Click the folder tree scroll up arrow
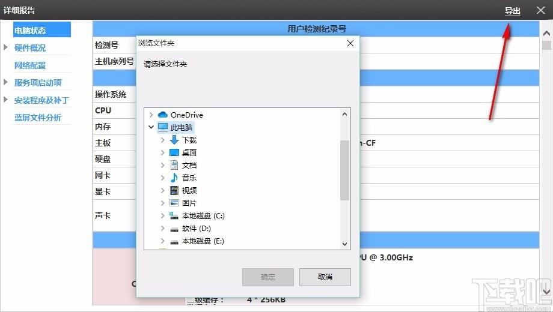This screenshot has height=312, width=553. 344,114
